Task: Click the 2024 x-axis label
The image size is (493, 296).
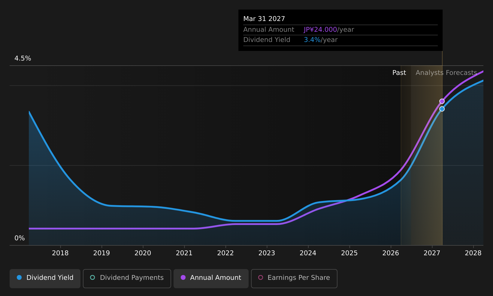Action: pos(308,253)
